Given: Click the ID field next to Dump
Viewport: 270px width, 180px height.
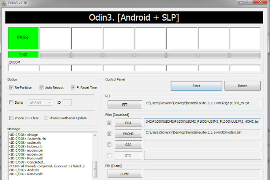Looking at the screenshot, I should [x=67, y=102].
